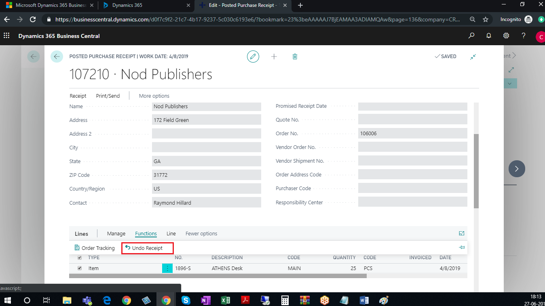Open Microsoft Teams from the taskbar
545x306 pixels.
87,300
